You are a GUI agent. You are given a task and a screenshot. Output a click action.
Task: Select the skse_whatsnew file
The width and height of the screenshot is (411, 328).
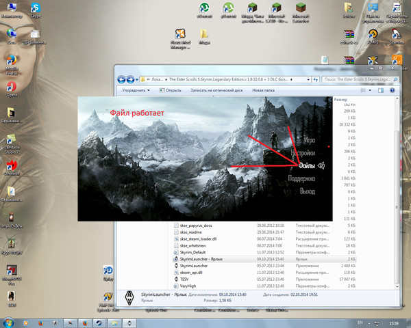point(193,246)
